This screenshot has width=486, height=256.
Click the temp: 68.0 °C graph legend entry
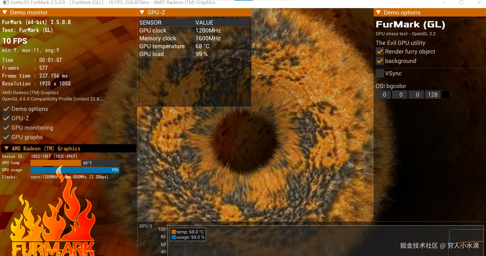tap(188, 232)
